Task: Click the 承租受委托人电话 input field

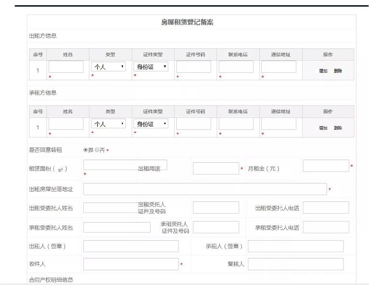Action: [x=326, y=227]
